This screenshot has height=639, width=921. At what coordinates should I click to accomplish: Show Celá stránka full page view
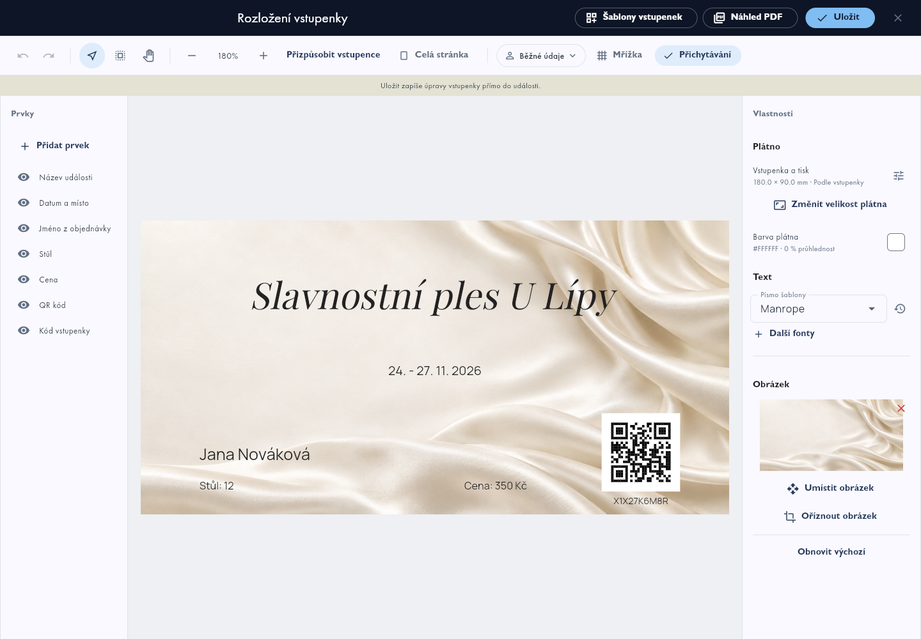434,55
